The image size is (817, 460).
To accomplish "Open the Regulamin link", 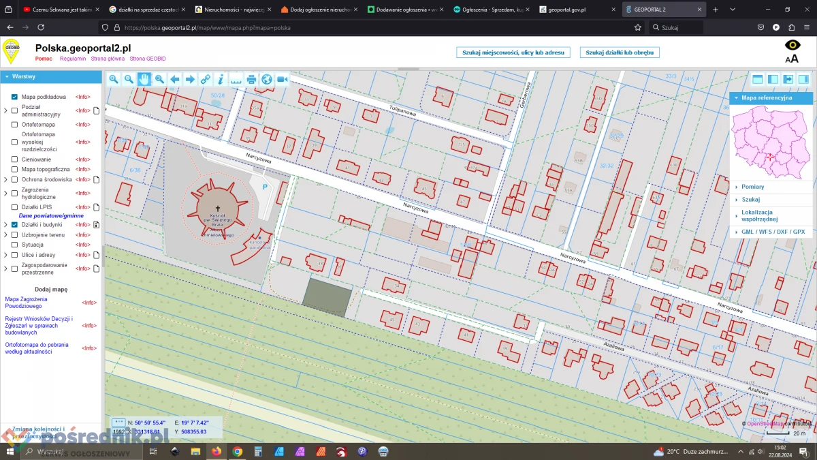I will coord(73,59).
